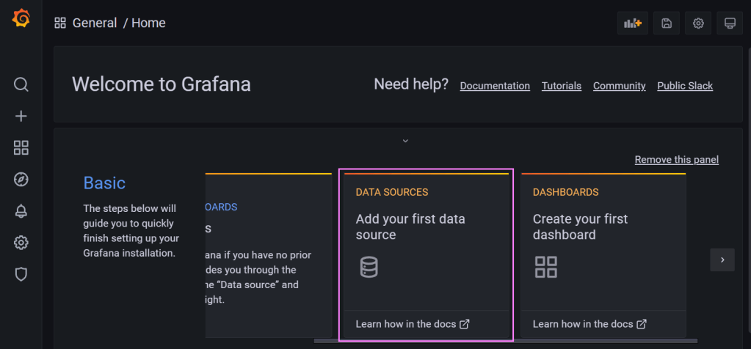Click the Add panel chart icon
751x349 pixels.
pos(633,23)
